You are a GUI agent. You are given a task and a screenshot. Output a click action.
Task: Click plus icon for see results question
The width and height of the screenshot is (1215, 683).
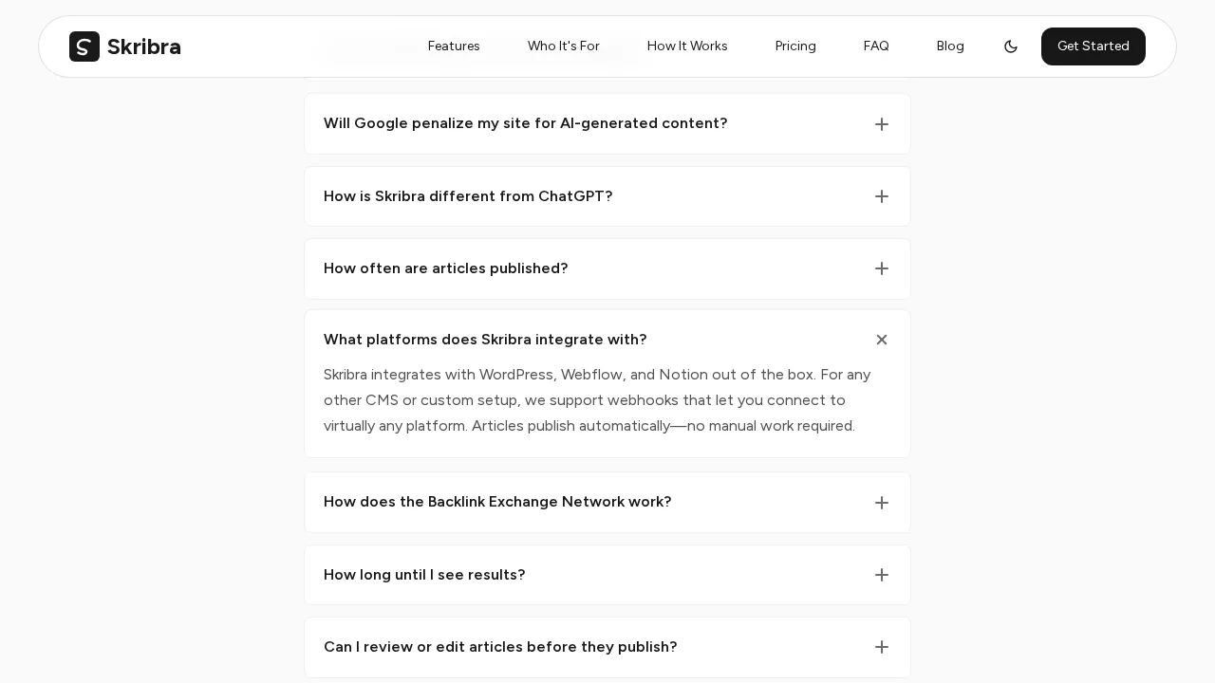pyautogui.click(x=881, y=575)
